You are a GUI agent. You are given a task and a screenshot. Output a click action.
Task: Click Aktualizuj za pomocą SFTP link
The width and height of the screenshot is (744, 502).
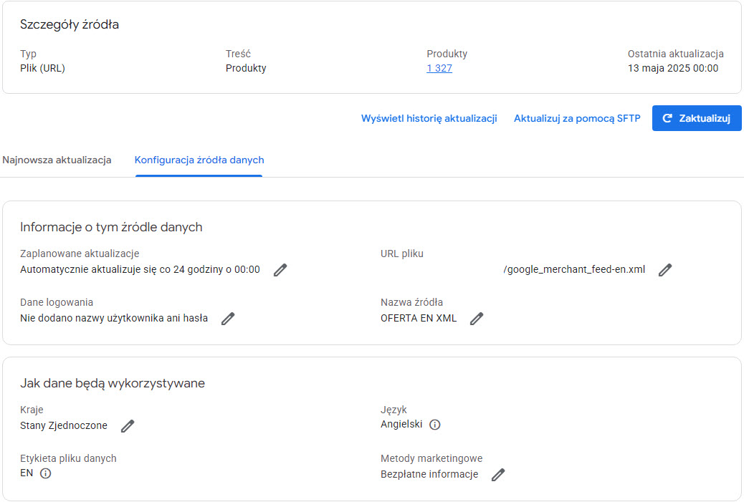(577, 119)
